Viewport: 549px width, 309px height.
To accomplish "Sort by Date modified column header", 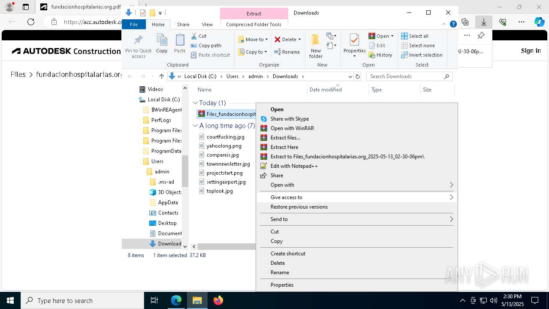I will pyautogui.click(x=326, y=90).
